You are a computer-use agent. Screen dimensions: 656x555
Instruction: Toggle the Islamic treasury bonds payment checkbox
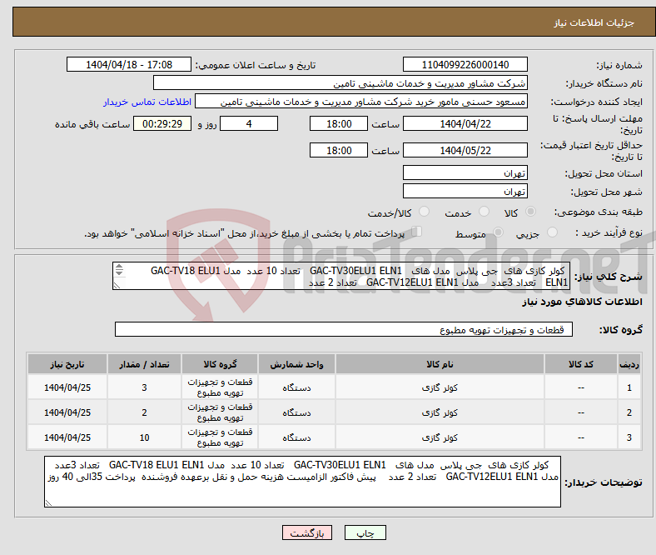click(417, 231)
